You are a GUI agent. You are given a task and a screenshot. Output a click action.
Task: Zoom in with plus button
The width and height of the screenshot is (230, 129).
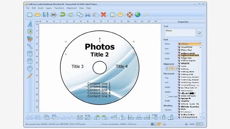(x=186, y=124)
